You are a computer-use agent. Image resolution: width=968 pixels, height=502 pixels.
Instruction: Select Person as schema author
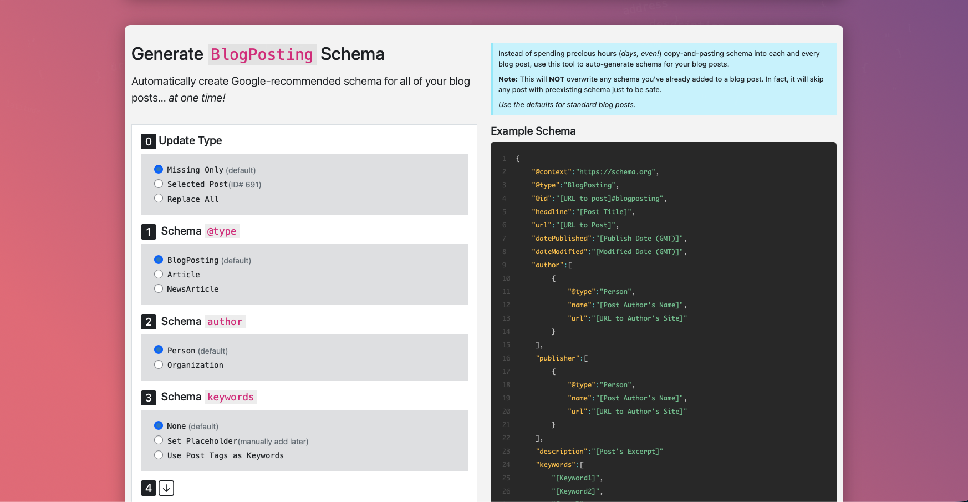point(159,349)
